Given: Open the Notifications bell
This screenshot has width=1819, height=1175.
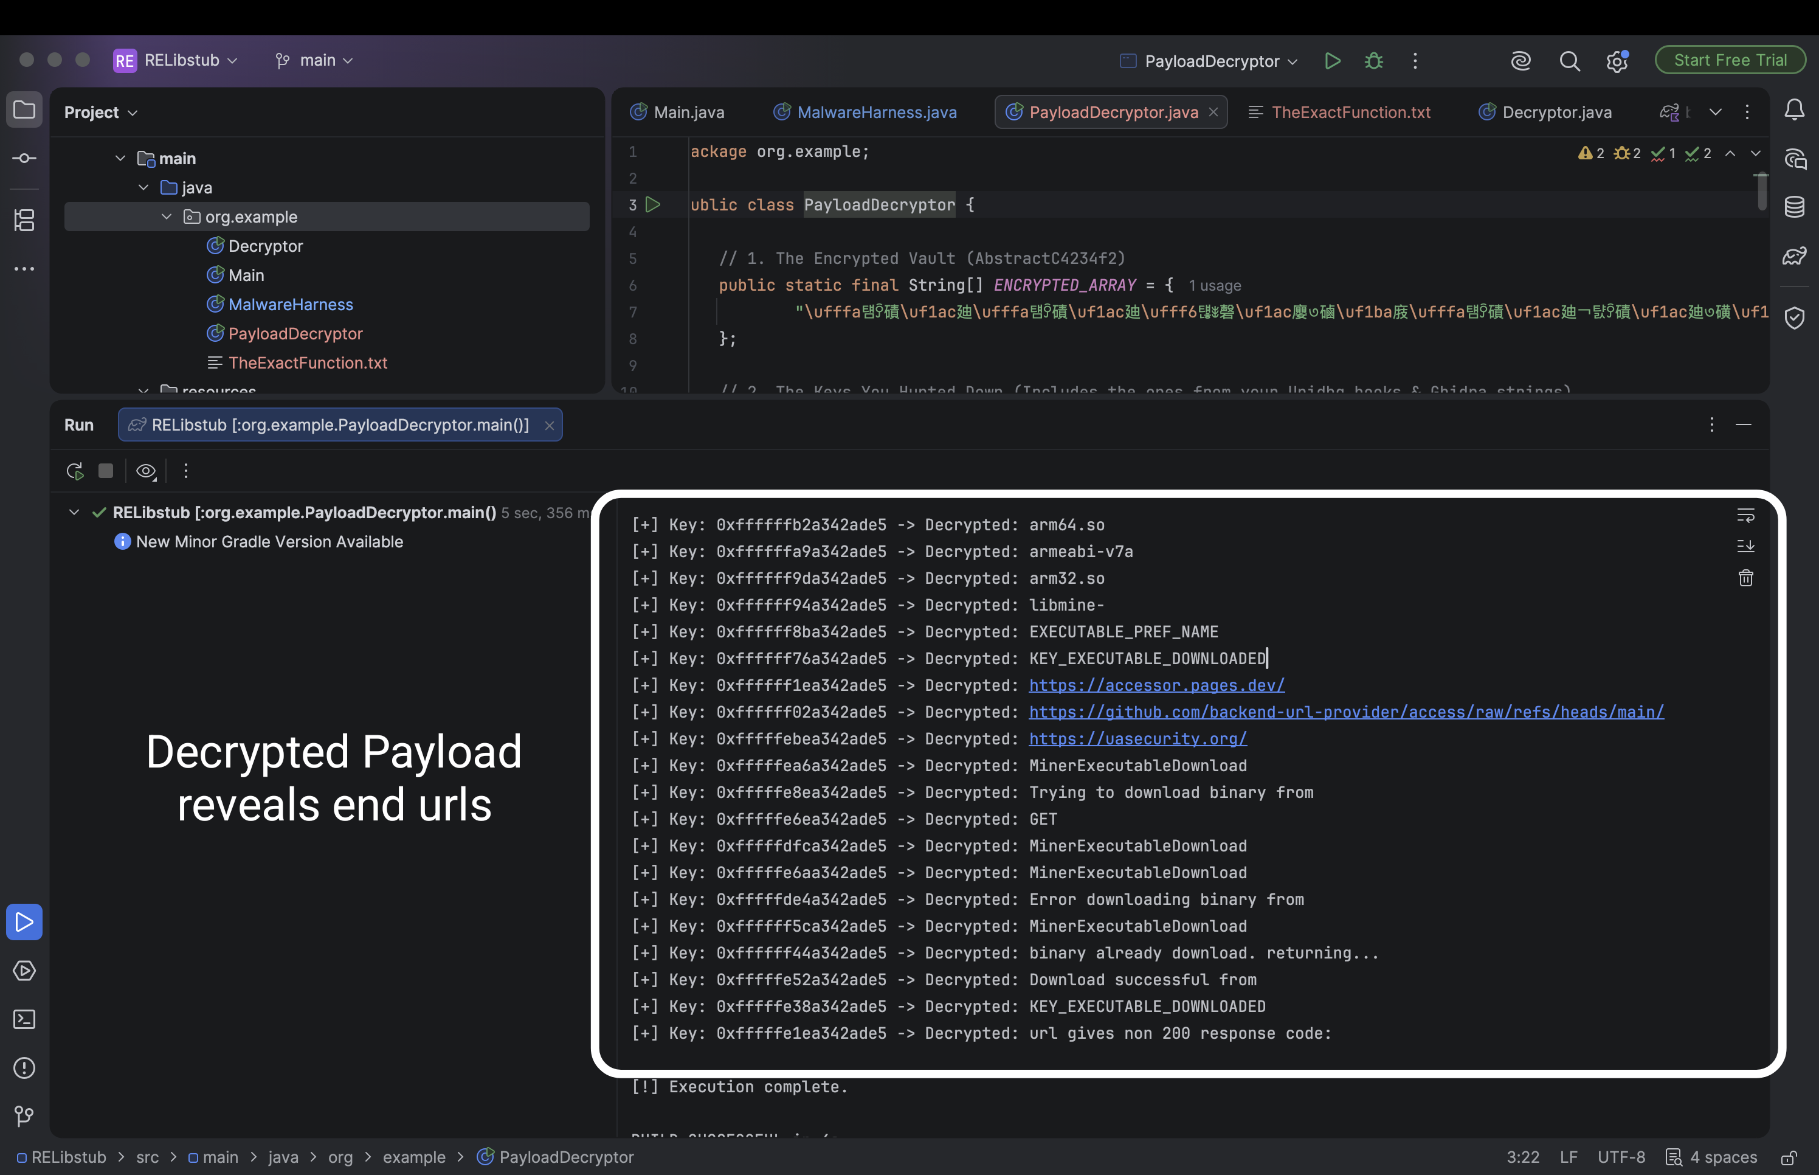Looking at the screenshot, I should tap(1795, 110).
